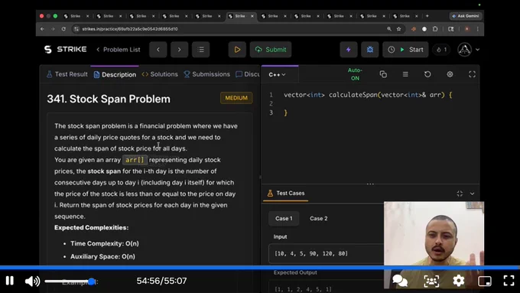This screenshot has height=293, width=520.
Task: Click the arr[] code chip in description
Action: (135, 160)
